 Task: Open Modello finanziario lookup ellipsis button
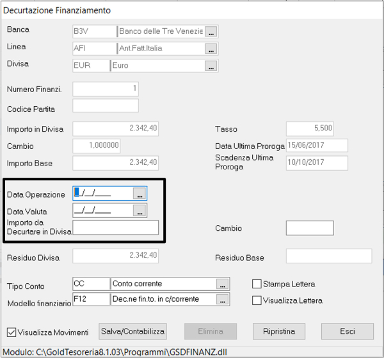(222, 299)
